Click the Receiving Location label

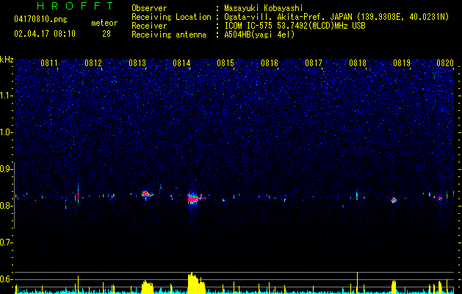[x=171, y=18]
